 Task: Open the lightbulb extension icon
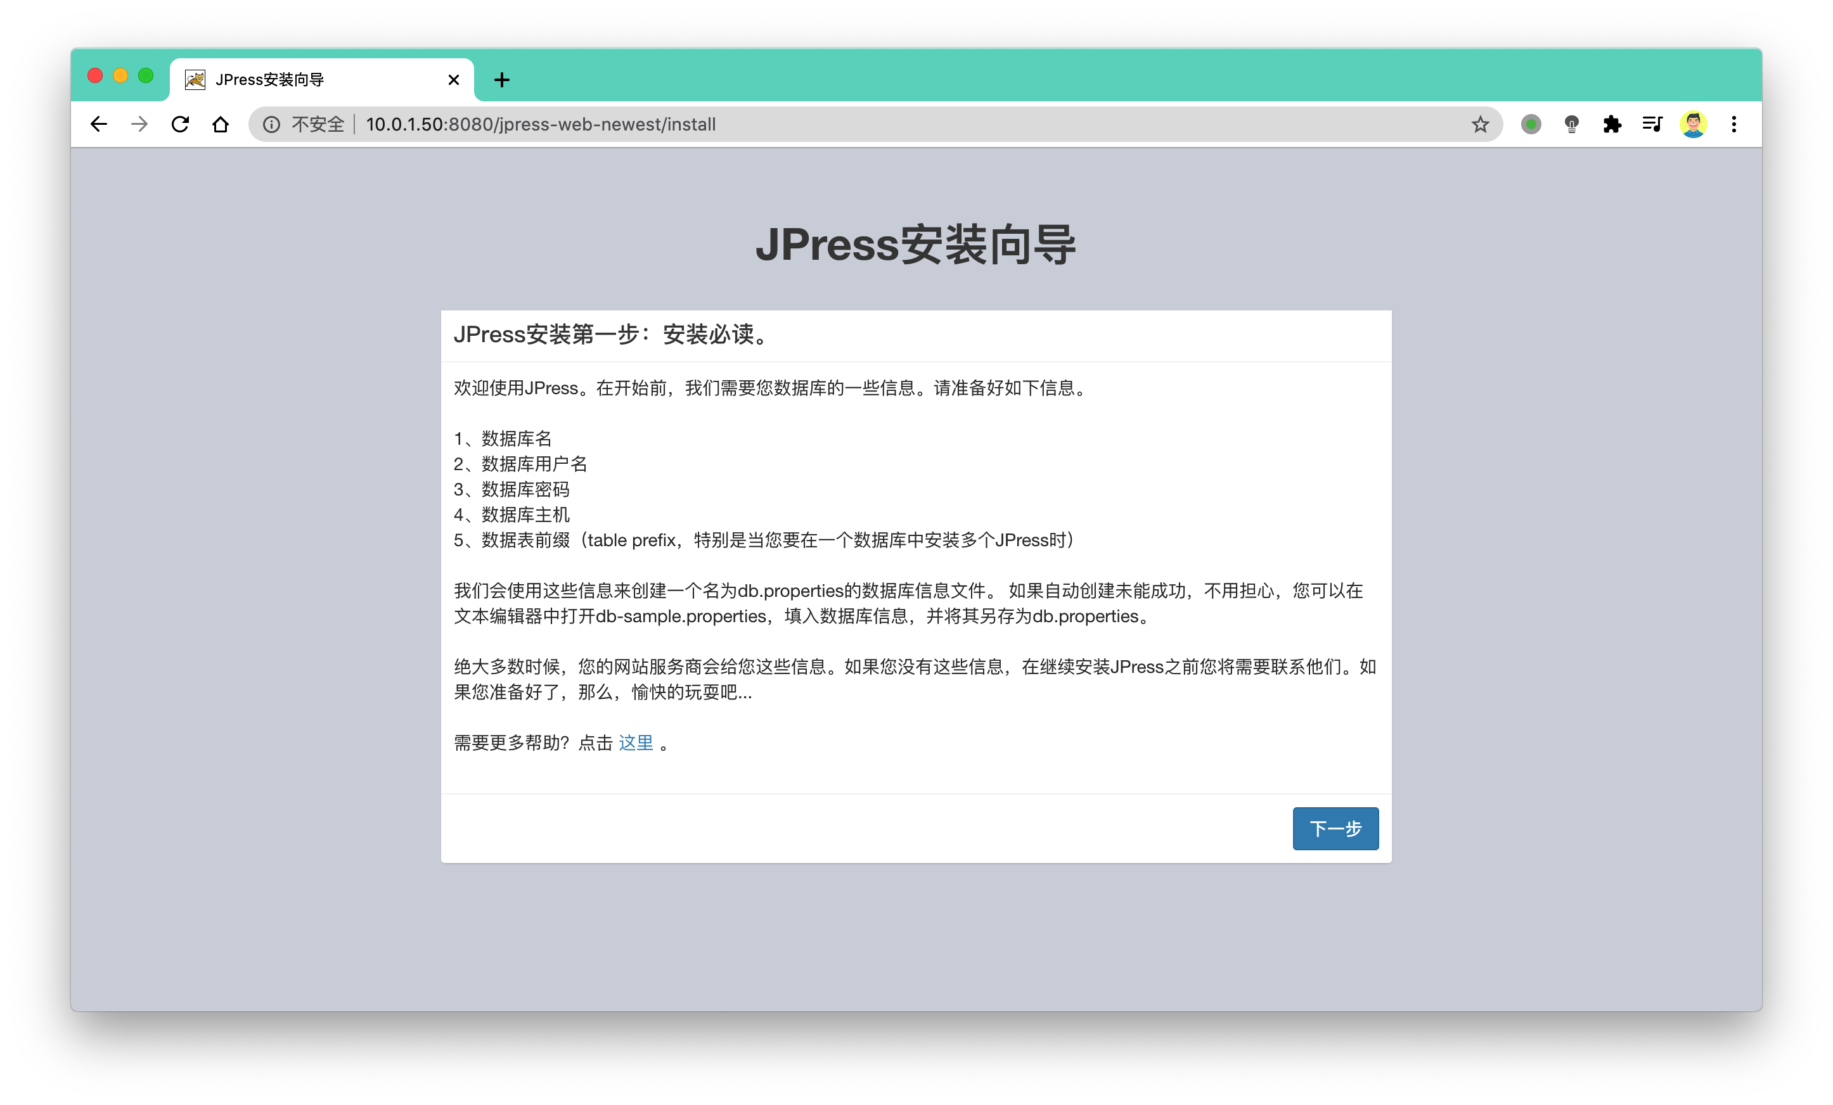point(1571,124)
